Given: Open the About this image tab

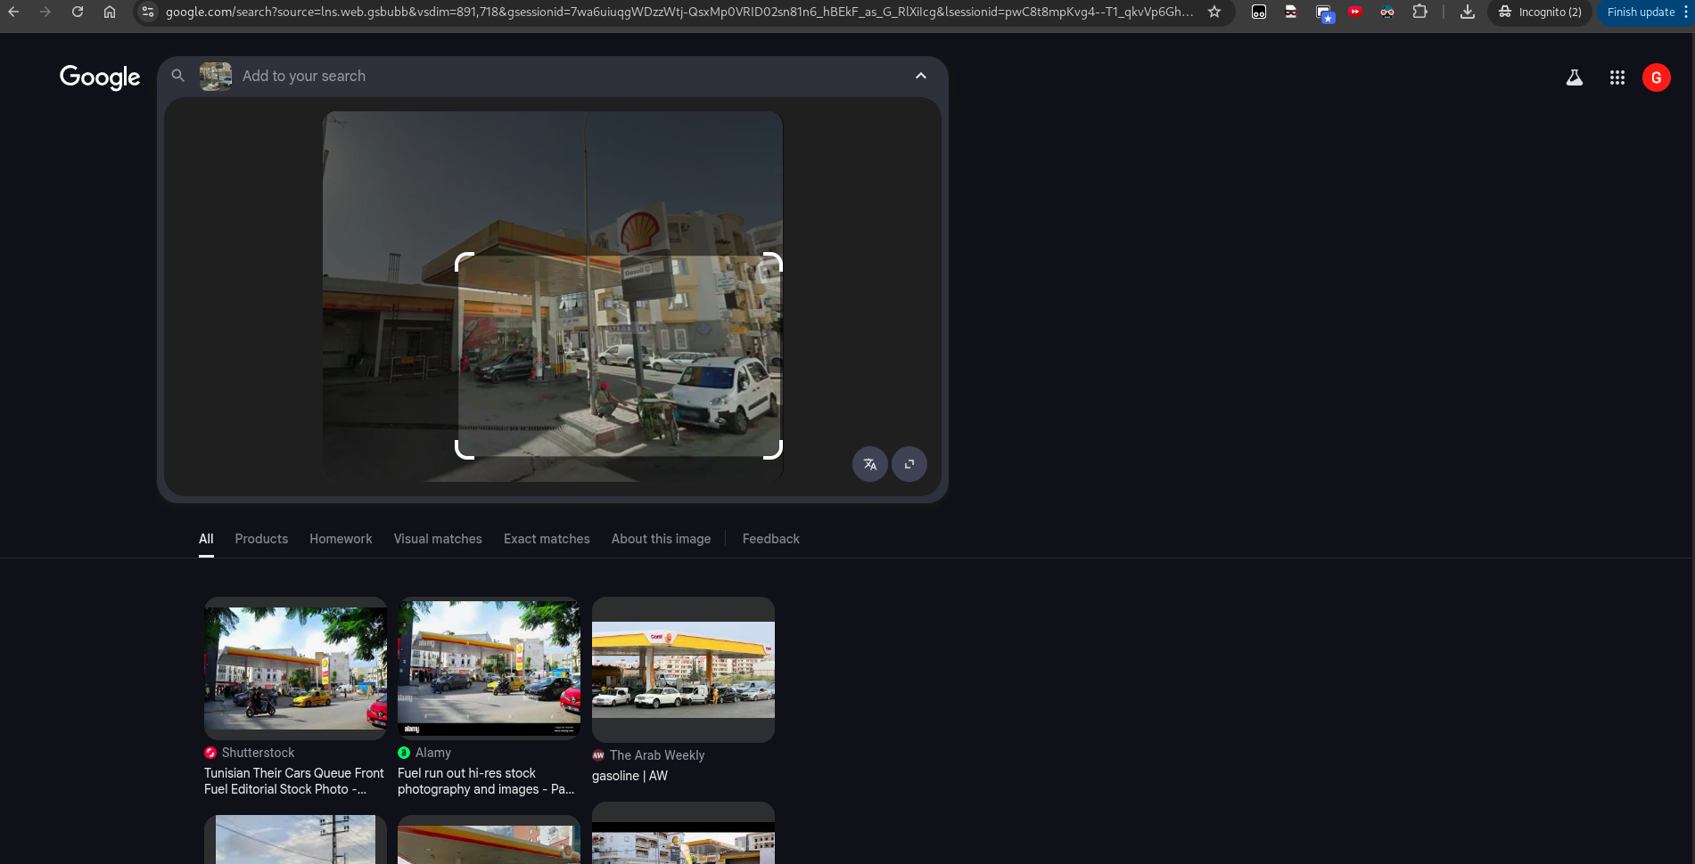Looking at the screenshot, I should click(x=661, y=539).
